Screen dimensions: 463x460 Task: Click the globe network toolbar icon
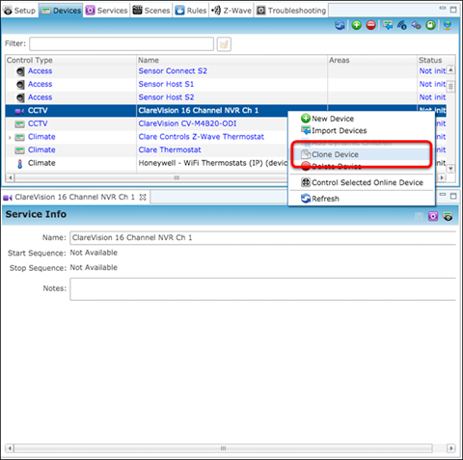[448, 25]
